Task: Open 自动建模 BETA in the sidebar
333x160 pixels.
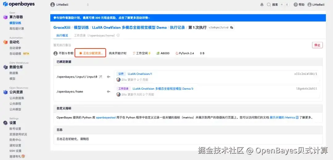Action: [19, 53]
